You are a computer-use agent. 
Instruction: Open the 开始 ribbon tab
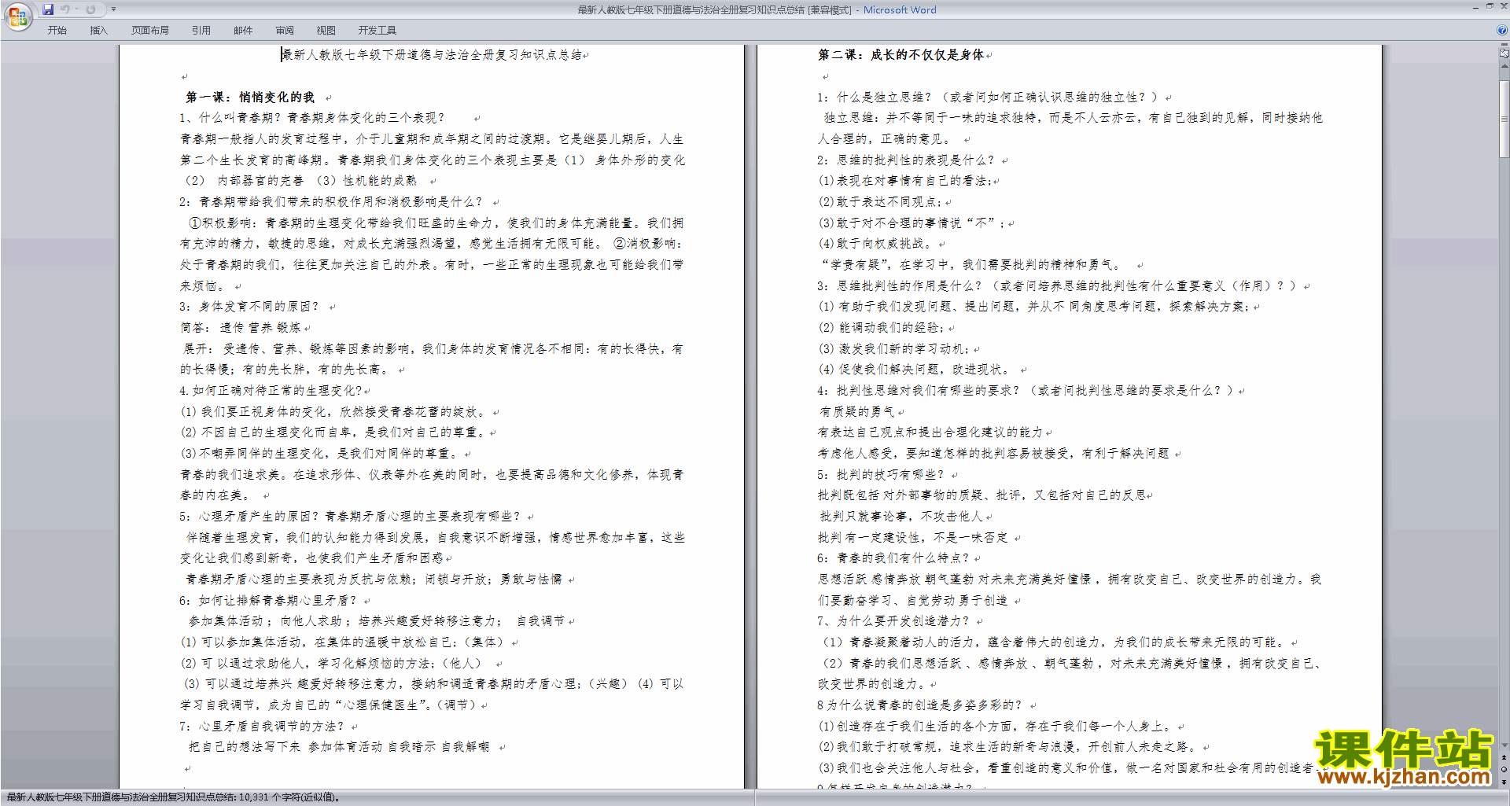point(57,30)
